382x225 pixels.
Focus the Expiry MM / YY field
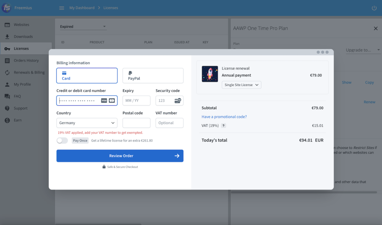pos(136,101)
